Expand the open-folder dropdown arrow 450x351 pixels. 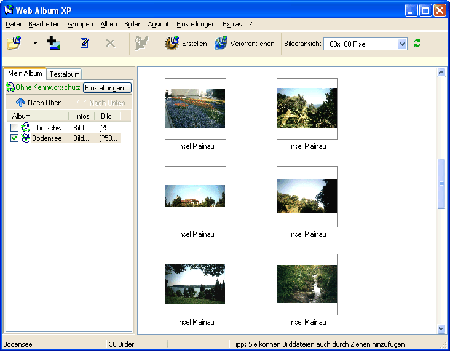(35, 44)
